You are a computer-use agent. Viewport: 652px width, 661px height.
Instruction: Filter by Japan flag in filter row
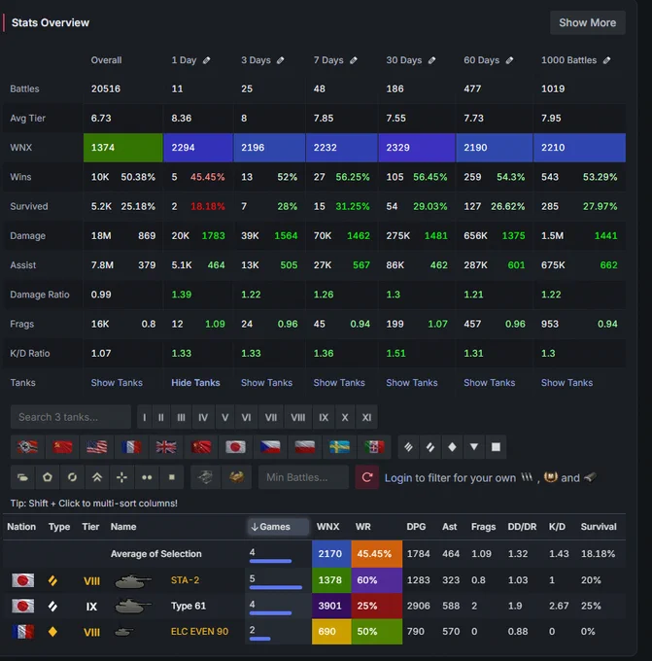[235, 447]
